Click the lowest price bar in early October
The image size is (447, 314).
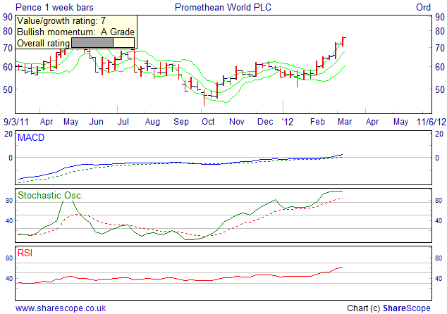[204, 98]
